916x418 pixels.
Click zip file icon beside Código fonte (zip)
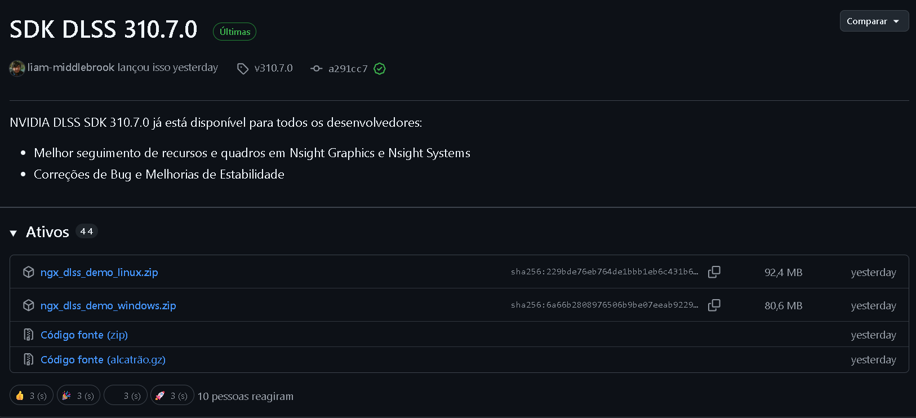(29, 335)
